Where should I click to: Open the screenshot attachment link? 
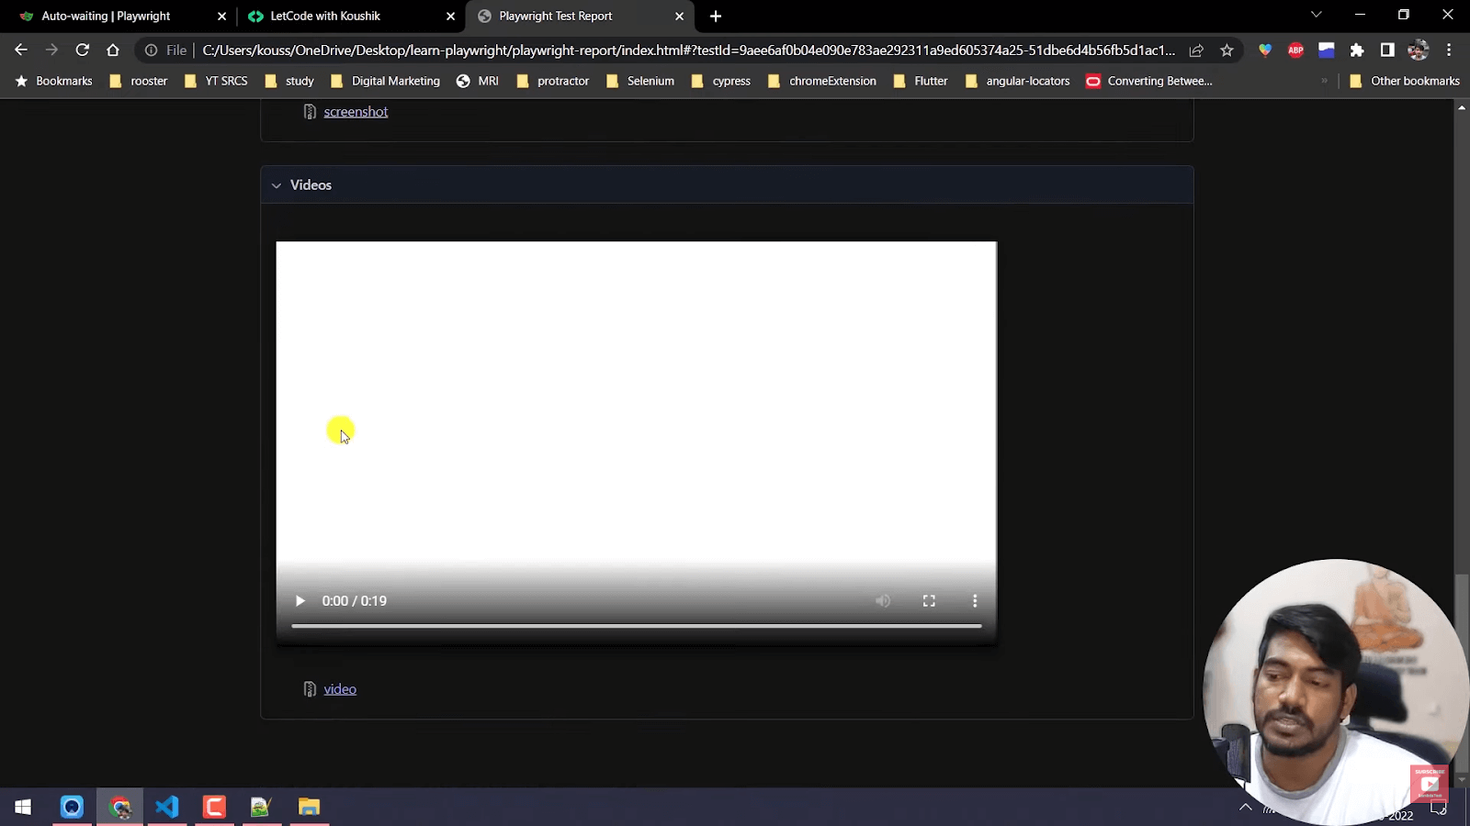[356, 112]
